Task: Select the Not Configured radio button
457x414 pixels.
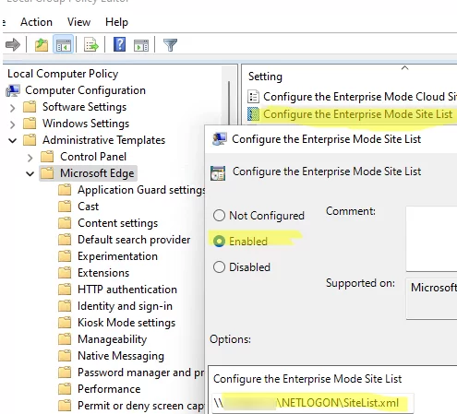Action: click(219, 216)
